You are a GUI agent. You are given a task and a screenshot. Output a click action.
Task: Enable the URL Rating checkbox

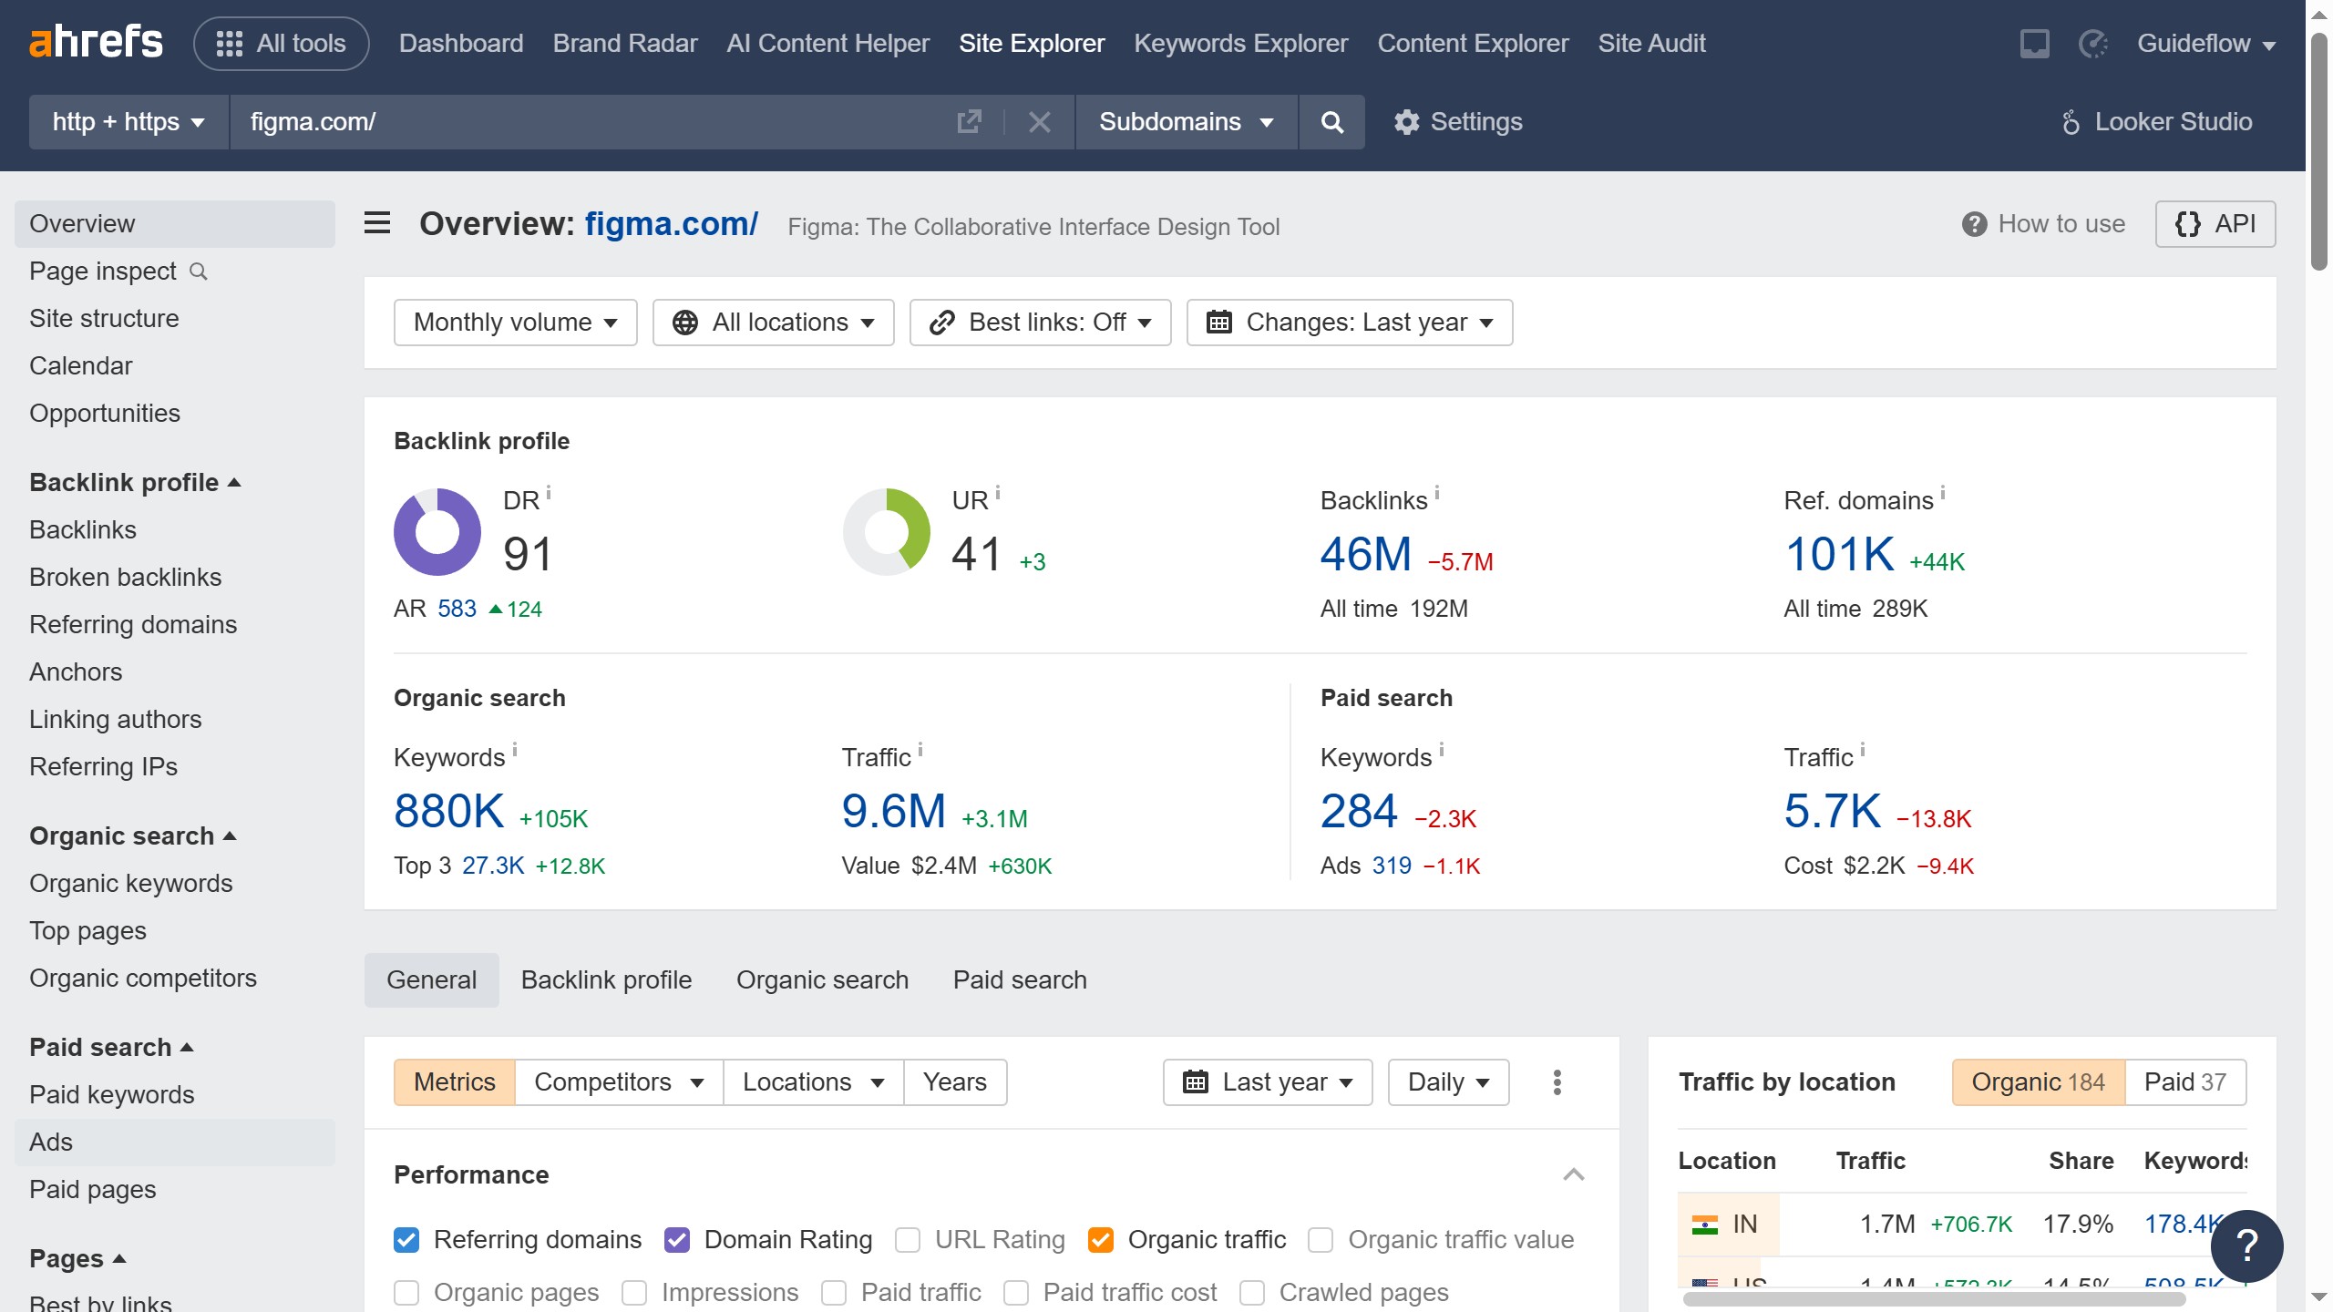[x=908, y=1239]
